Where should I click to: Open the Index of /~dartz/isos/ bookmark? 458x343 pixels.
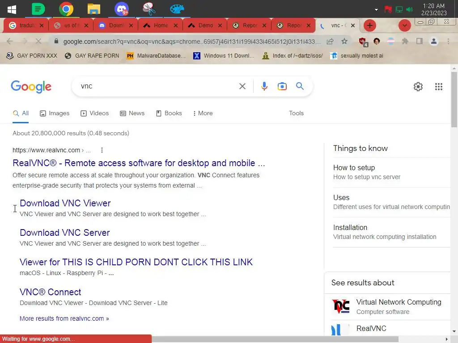point(293,56)
